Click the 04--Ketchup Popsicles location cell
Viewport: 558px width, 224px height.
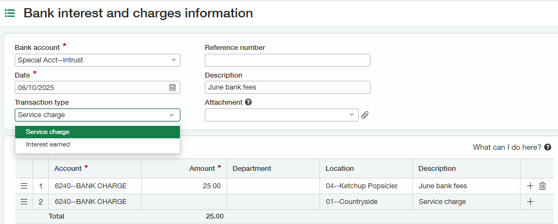(x=366, y=186)
